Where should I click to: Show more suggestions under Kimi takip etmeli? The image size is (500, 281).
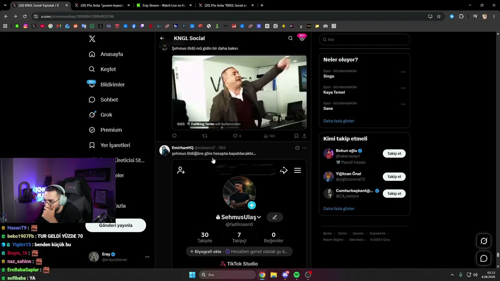click(x=339, y=208)
